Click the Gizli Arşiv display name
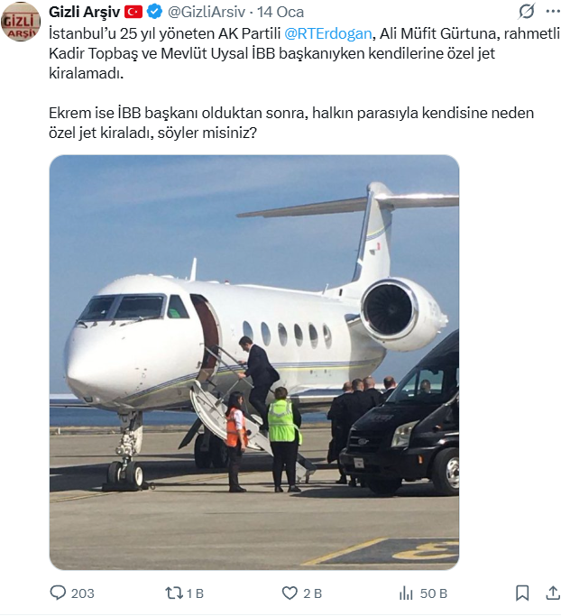The width and height of the screenshot is (561, 616). [84, 13]
